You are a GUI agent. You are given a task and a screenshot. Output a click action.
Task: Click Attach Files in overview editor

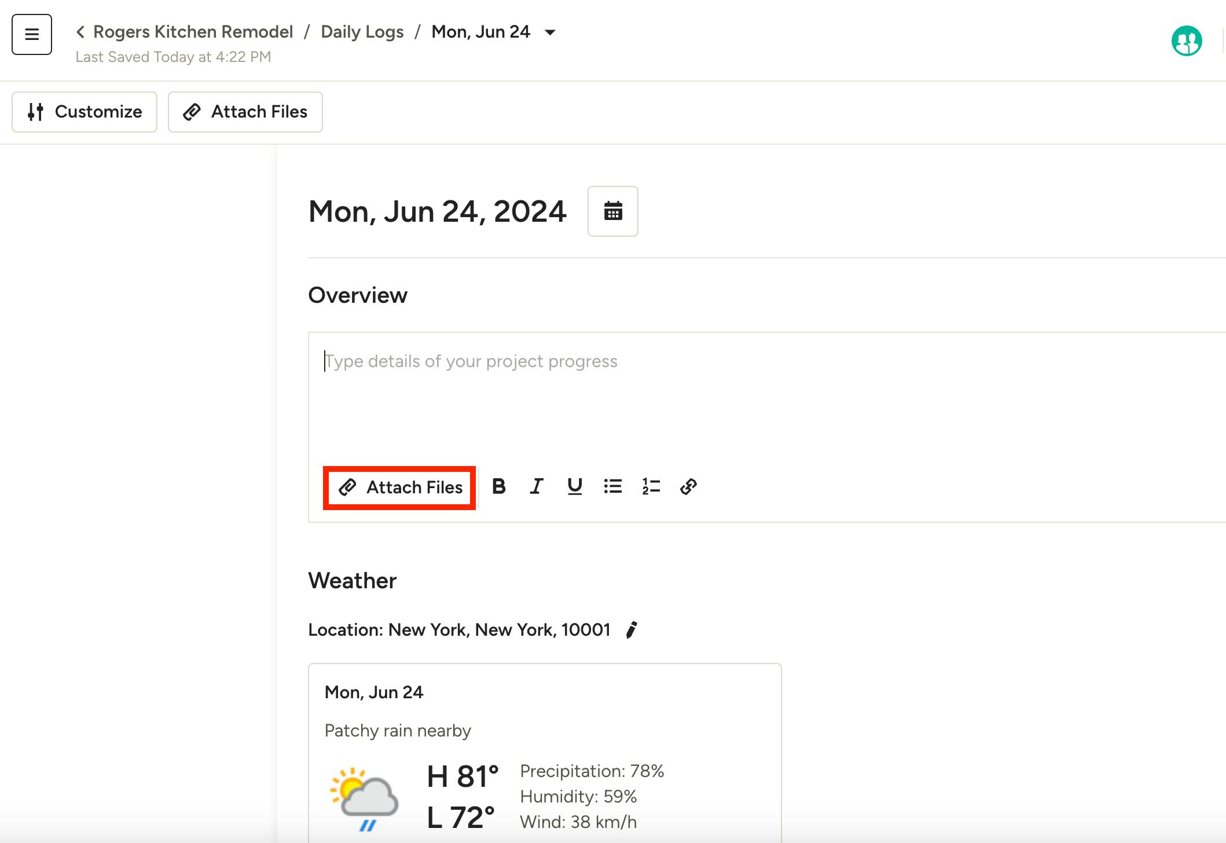pos(400,488)
